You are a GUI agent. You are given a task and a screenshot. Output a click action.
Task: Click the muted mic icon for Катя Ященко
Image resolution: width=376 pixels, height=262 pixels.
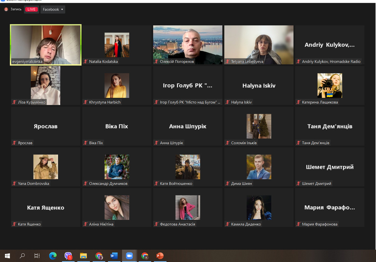tap(14, 224)
